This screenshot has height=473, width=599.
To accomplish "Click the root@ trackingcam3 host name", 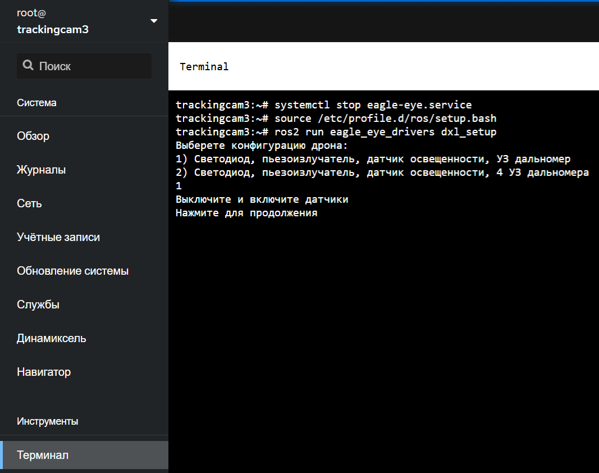I will pos(53,29).
